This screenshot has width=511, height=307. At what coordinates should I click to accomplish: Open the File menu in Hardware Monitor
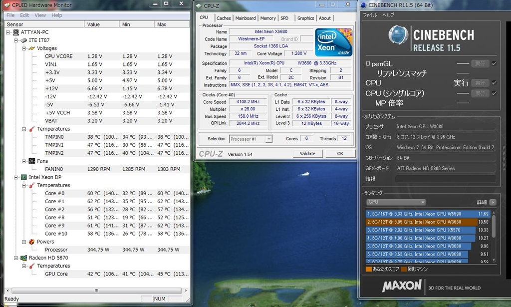pyautogui.click(x=10, y=15)
